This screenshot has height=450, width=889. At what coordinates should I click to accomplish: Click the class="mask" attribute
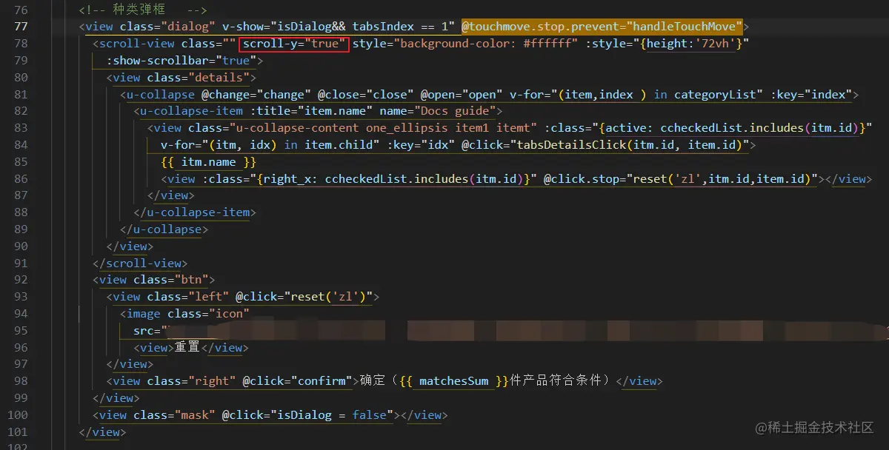point(174,415)
